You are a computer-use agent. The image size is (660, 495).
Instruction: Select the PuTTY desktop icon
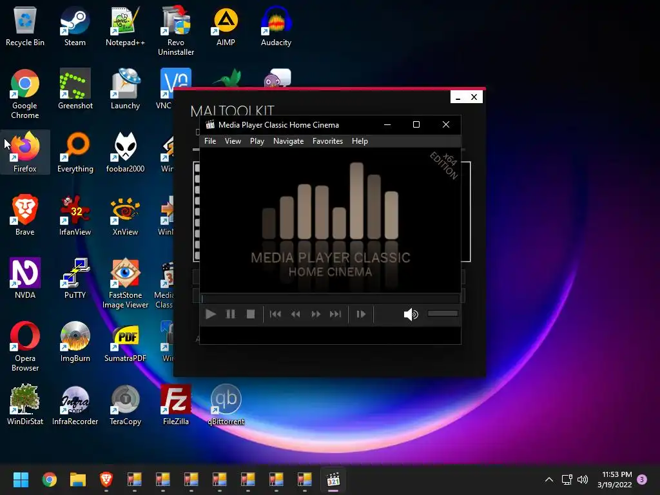(75, 278)
